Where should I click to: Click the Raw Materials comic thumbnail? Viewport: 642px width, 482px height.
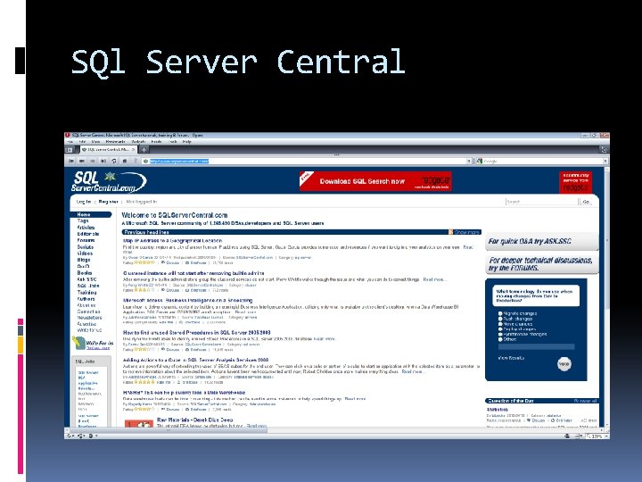coord(139,423)
